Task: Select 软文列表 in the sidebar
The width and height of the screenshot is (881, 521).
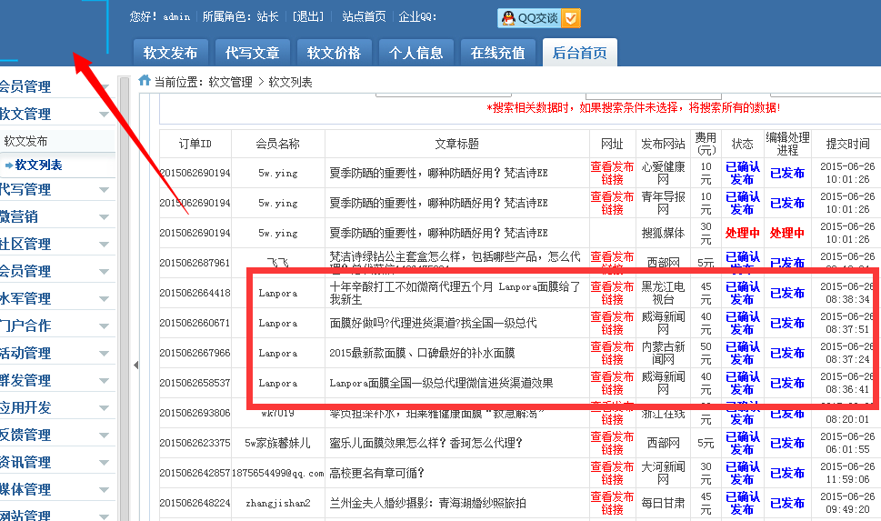Action: 38,165
